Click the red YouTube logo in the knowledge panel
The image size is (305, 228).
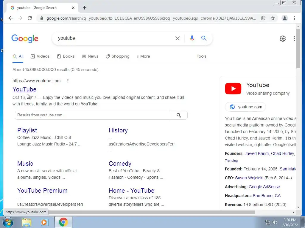pos(233,88)
